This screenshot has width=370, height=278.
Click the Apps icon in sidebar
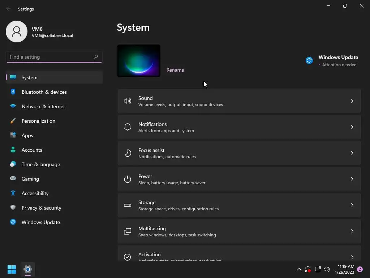coord(13,135)
